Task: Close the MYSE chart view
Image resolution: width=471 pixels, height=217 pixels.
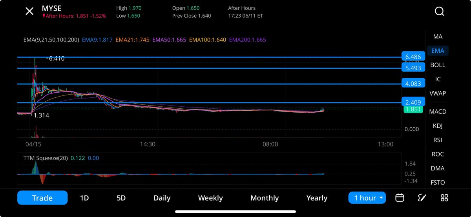Action: (x=29, y=11)
